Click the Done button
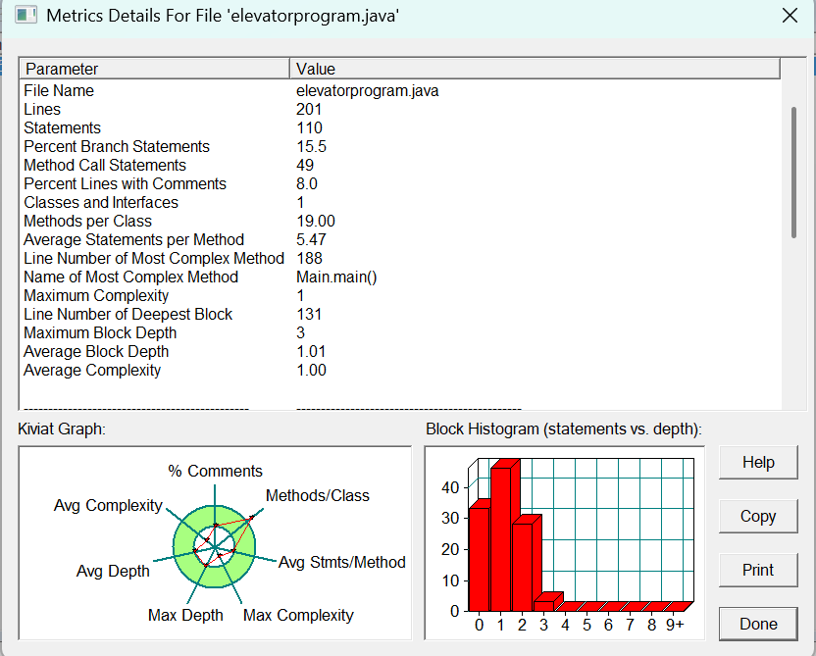This screenshot has width=816, height=656. (x=758, y=624)
